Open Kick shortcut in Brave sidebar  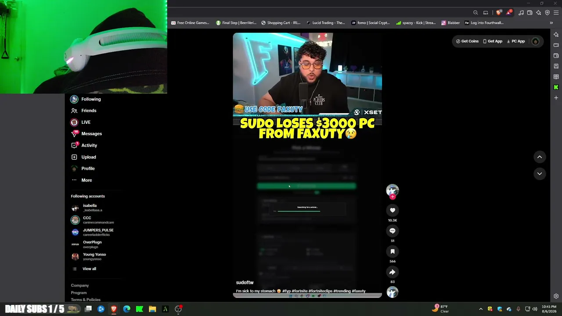click(556, 87)
